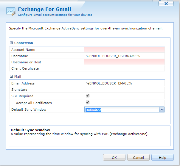180x166 pixels.
Task: Select the Default Sync Window row label
Action: (x=29, y=109)
